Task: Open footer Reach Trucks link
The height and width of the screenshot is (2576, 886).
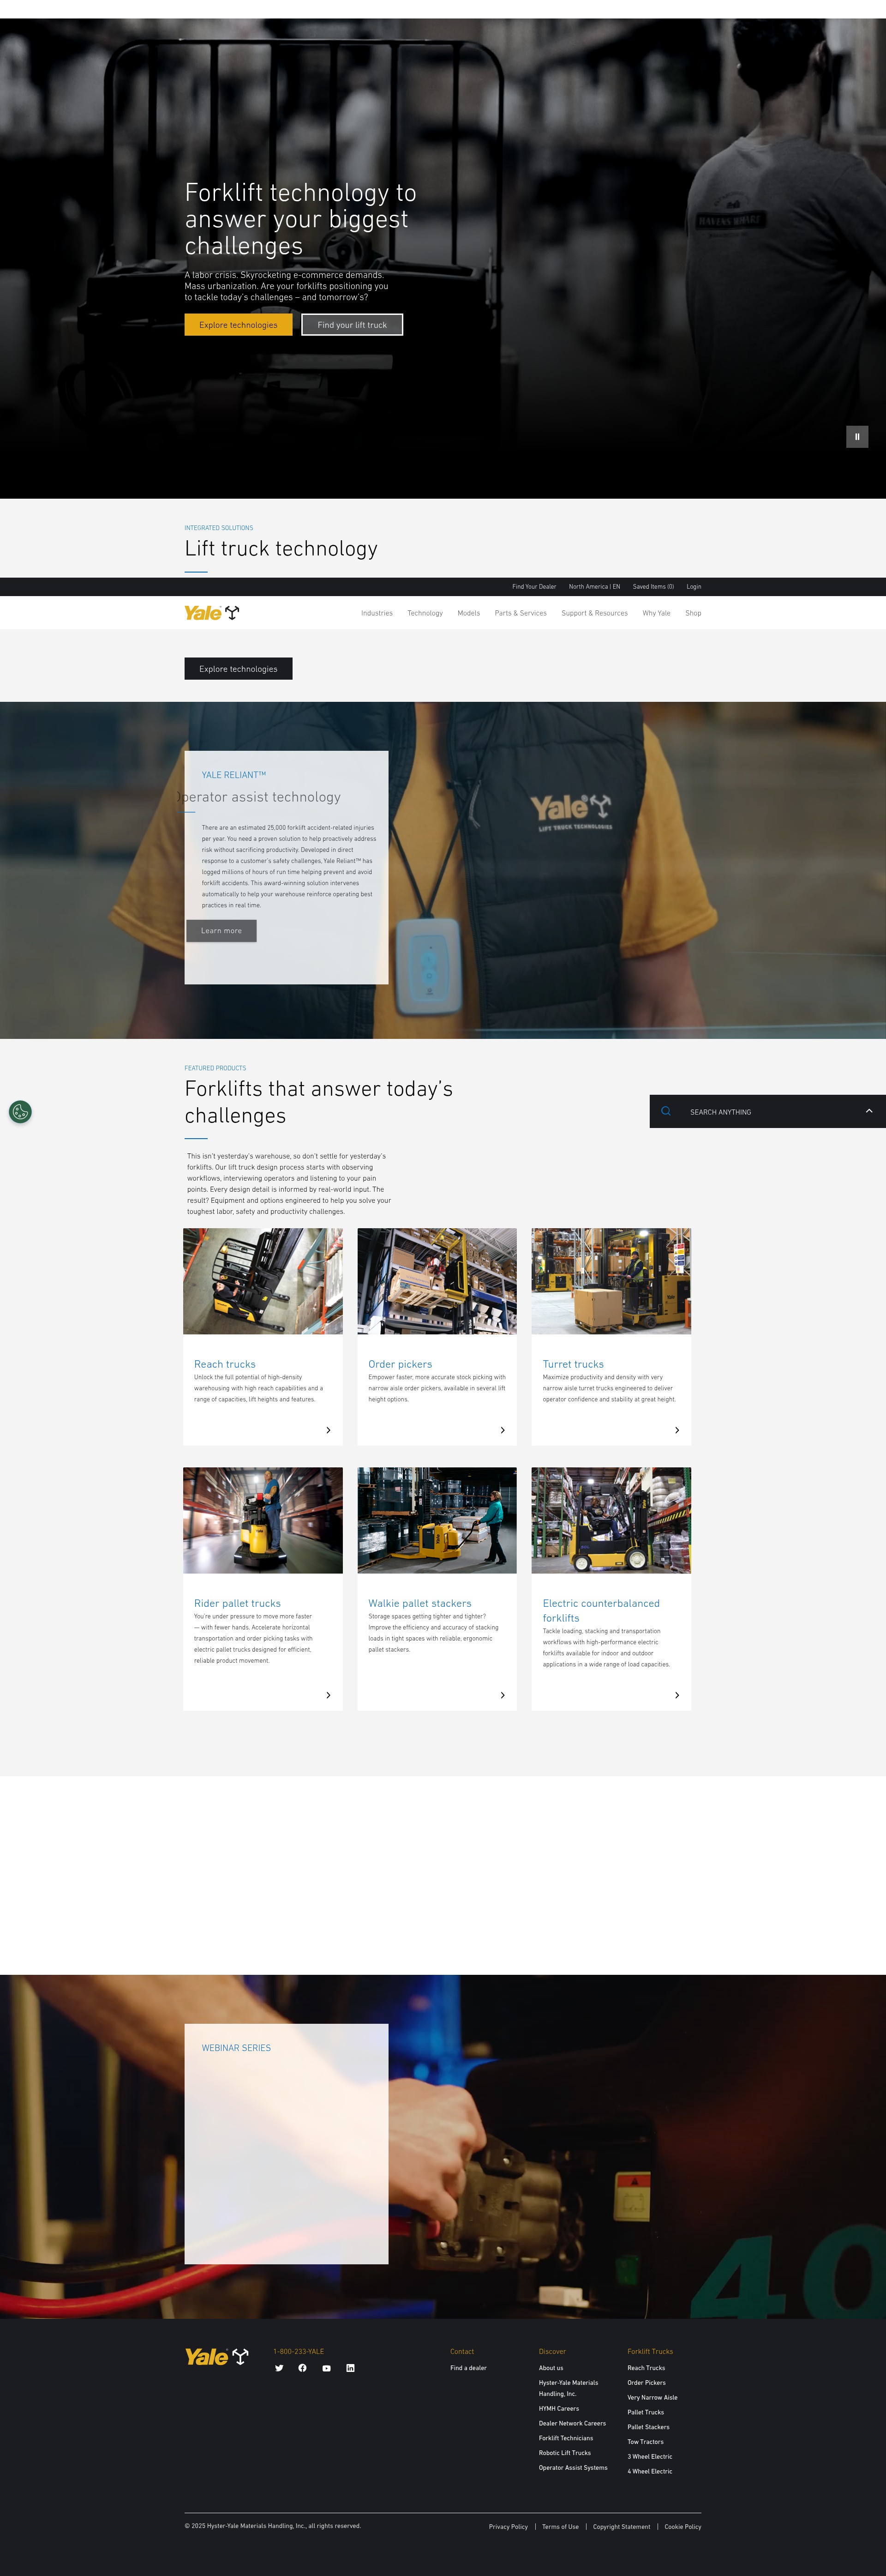Action: click(646, 2368)
